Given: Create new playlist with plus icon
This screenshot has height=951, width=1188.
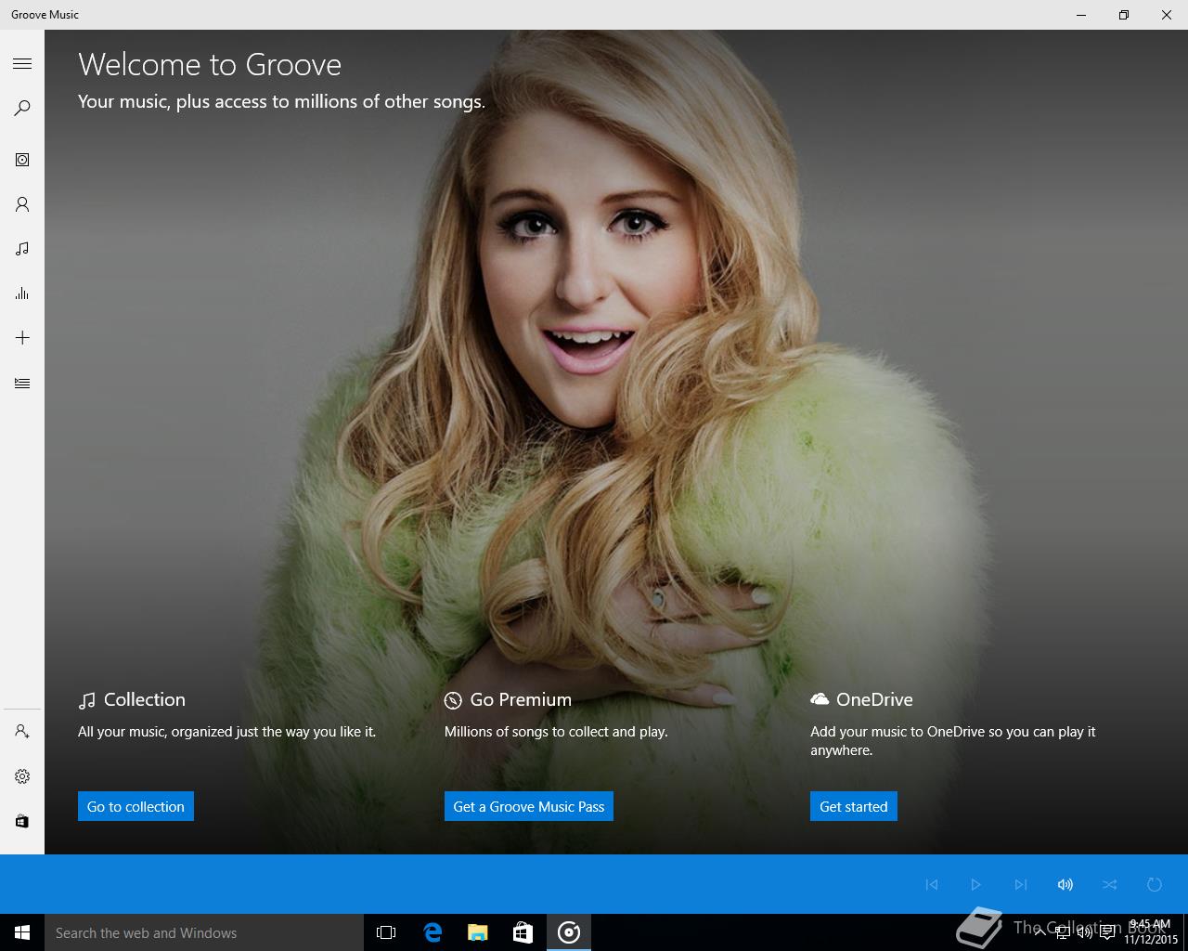Looking at the screenshot, I should [x=22, y=338].
